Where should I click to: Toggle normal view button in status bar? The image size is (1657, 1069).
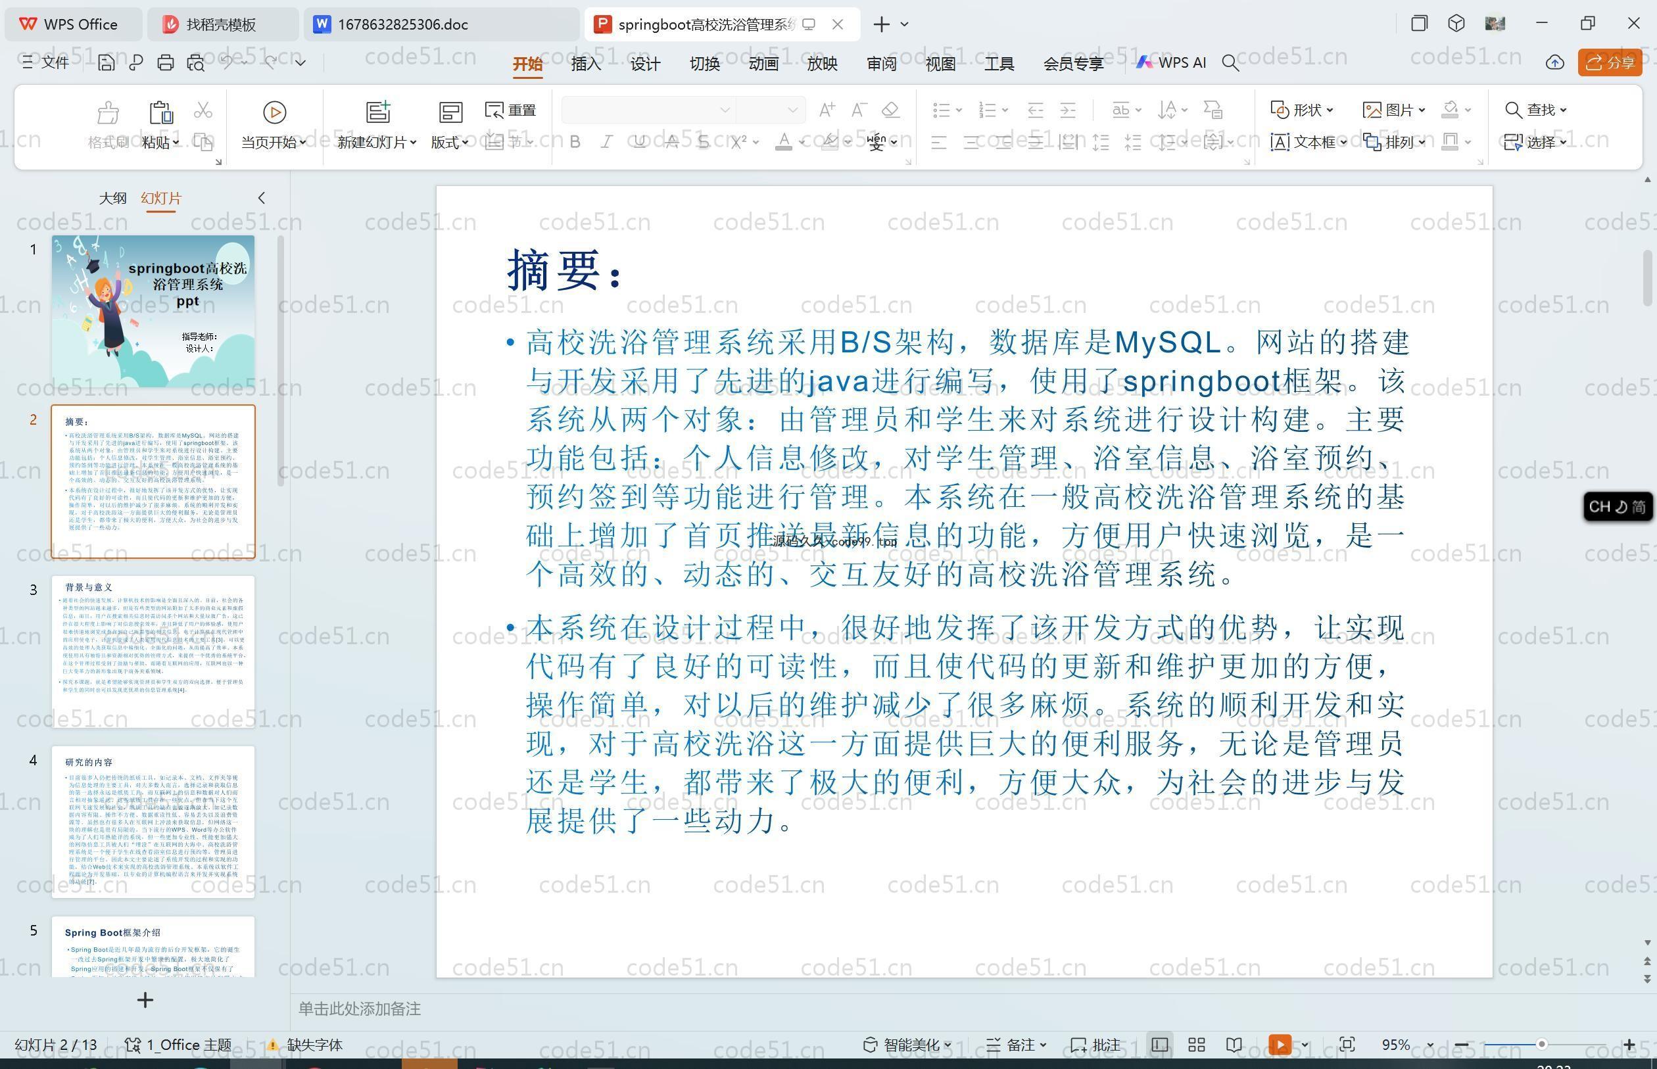click(1159, 1045)
